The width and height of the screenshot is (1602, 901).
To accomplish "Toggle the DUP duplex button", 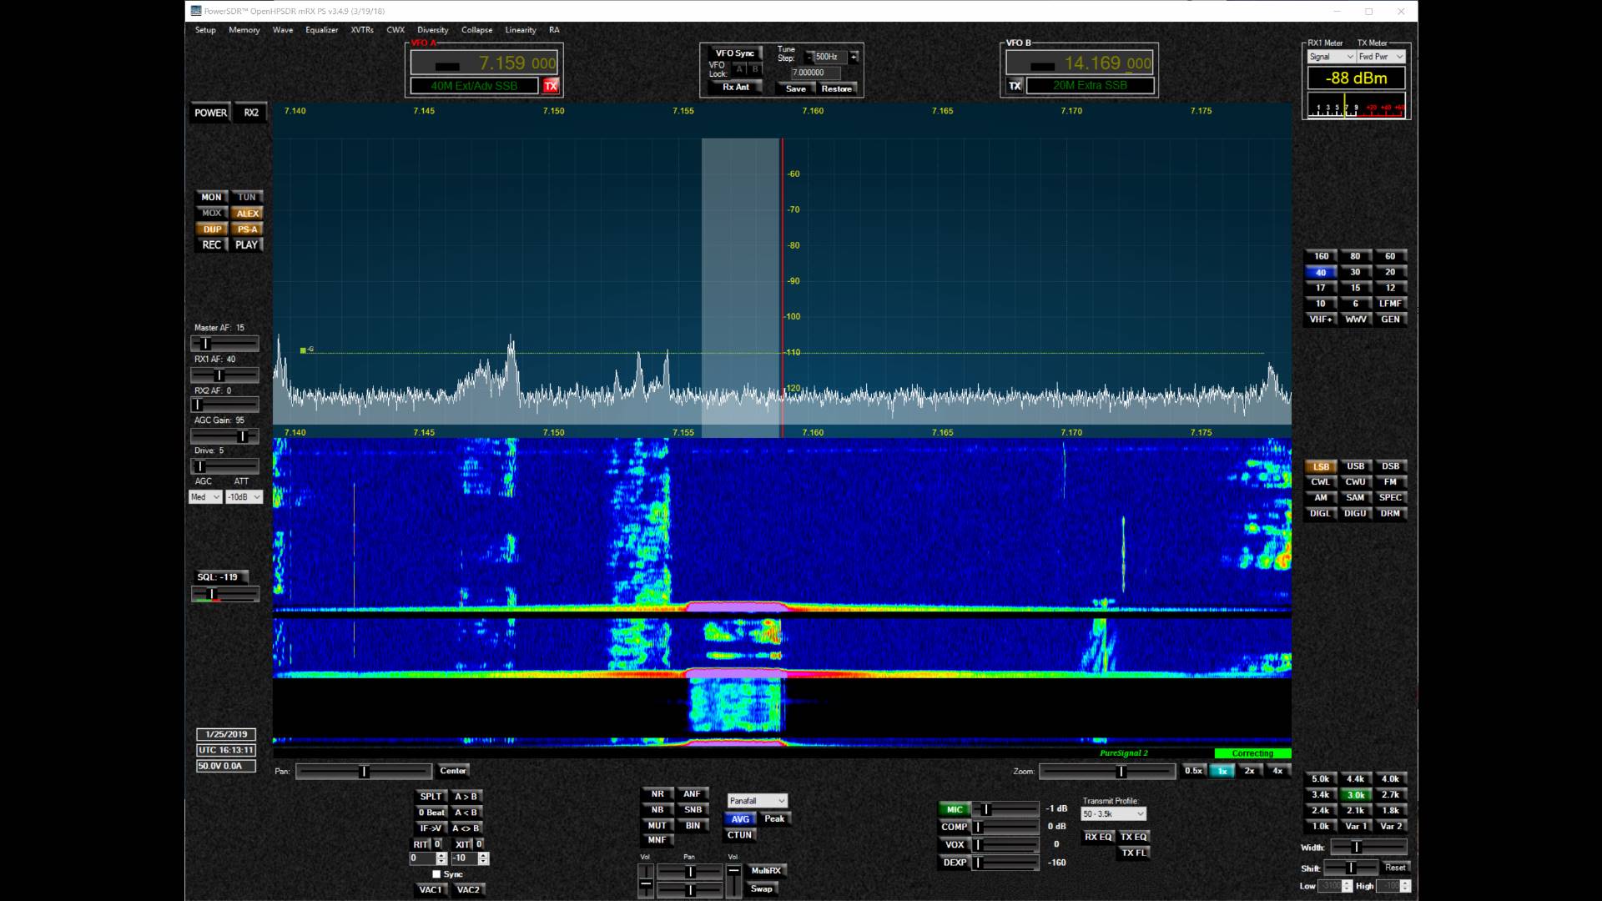I will point(212,229).
